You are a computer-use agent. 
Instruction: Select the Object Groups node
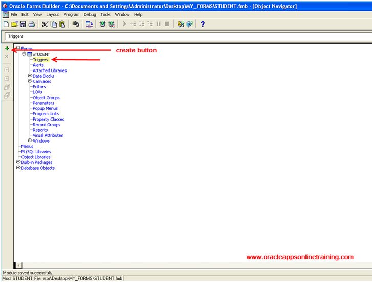pos(46,98)
